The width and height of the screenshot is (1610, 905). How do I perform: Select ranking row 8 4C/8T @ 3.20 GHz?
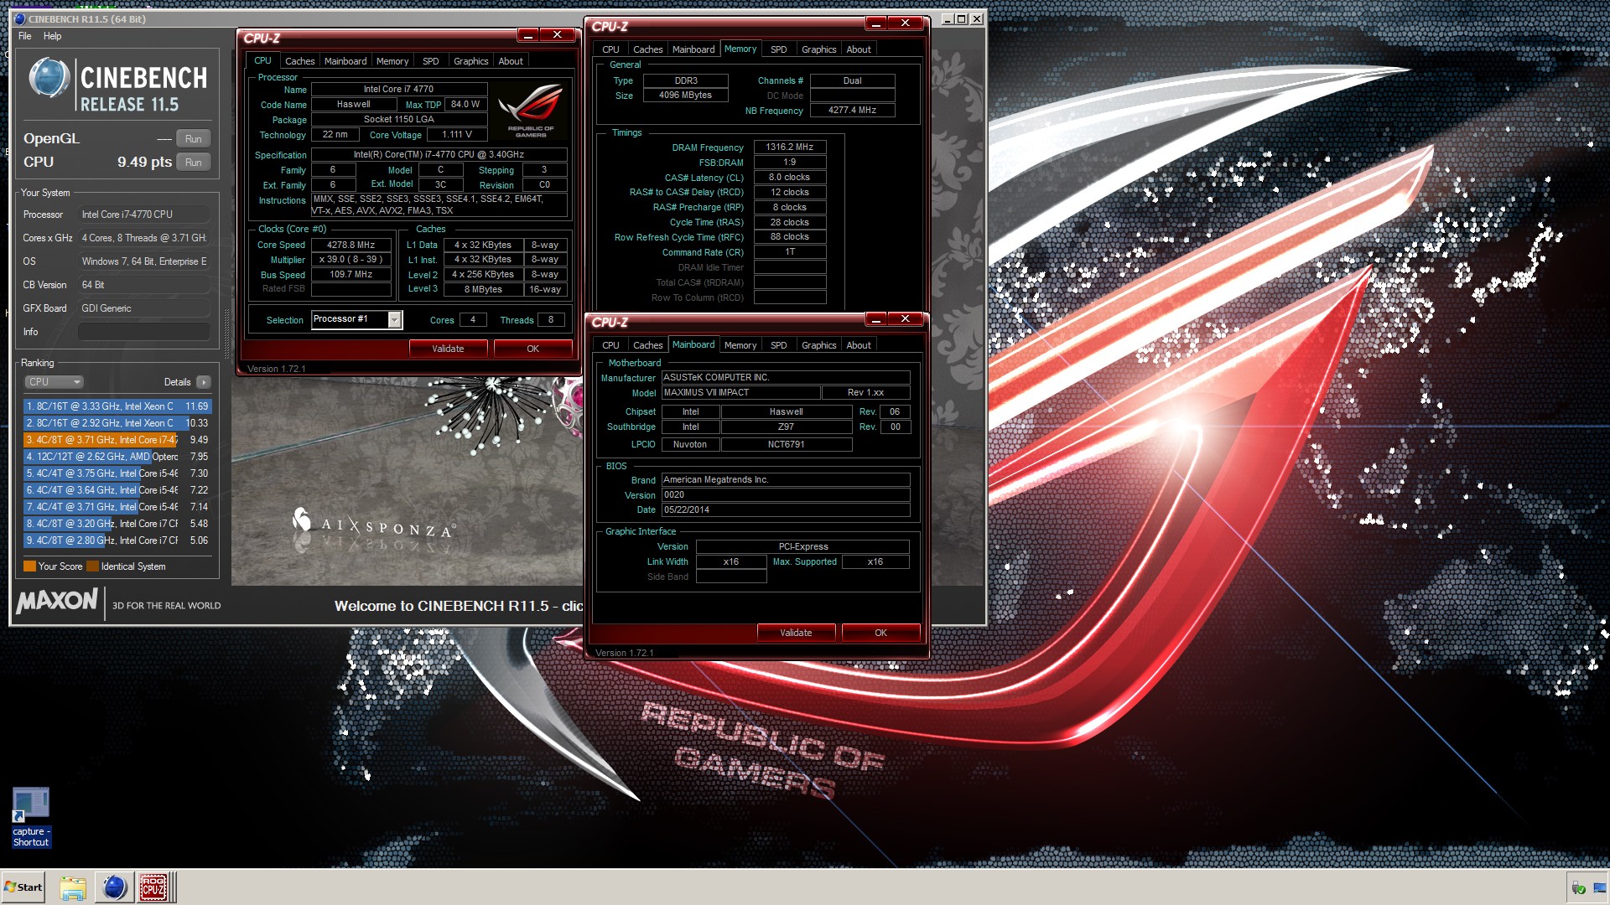[117, 524]
